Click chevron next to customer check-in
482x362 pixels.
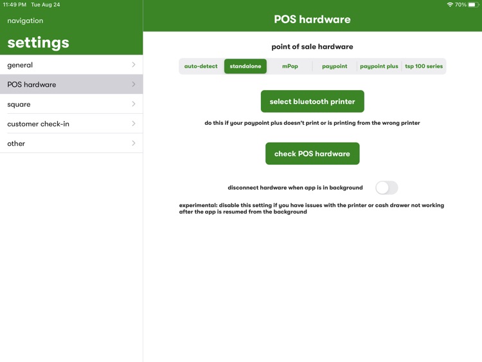point(134,123)
